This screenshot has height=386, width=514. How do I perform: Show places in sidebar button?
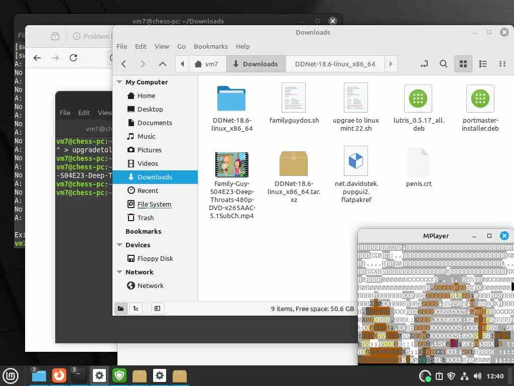120,309
